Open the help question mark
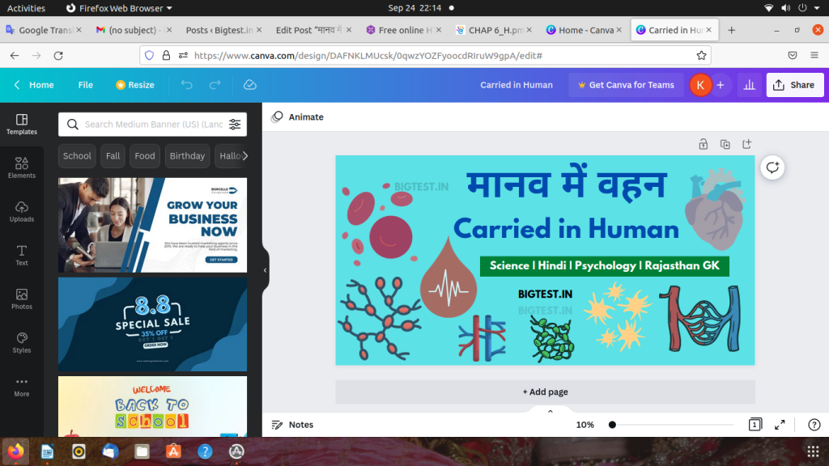The image size is (829, 466). [x=814, y=424]
